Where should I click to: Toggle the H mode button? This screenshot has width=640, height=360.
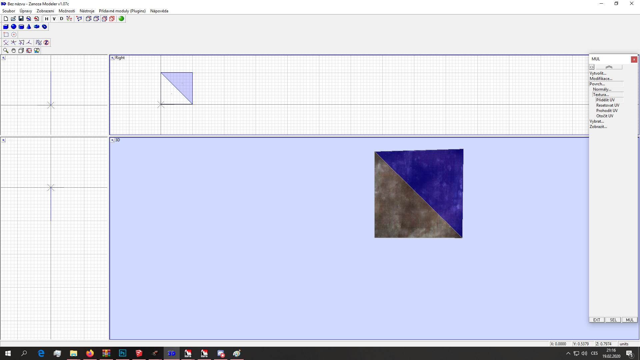[x=47, y=19]
